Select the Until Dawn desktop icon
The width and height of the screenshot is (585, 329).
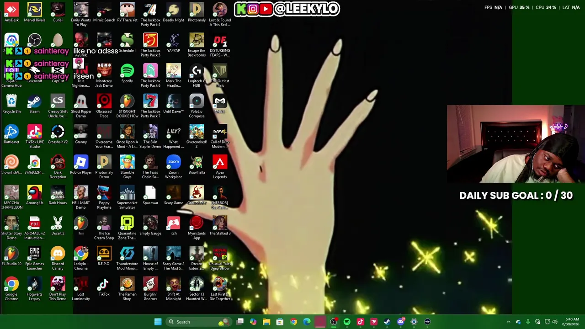point(174,104)
